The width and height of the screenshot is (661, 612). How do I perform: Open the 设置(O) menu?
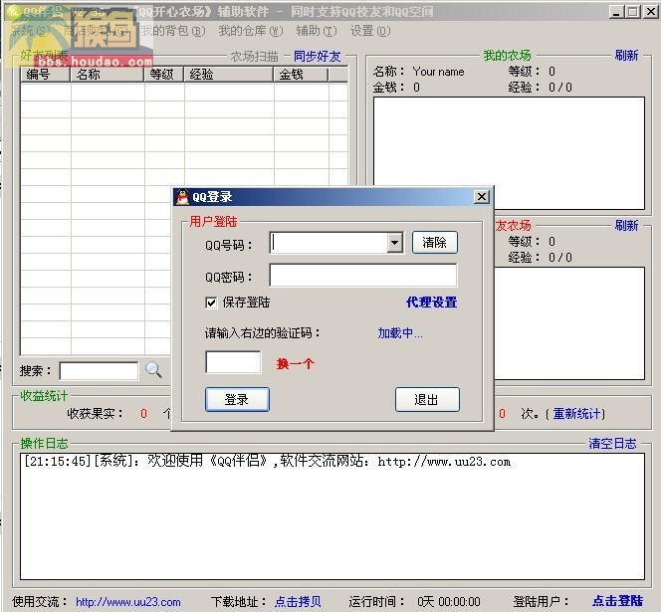pyautogui.click(x=370, y=31)
